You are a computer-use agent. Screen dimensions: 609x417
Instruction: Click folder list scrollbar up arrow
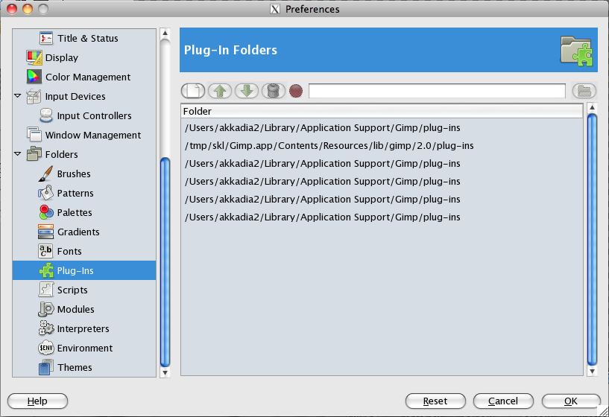click(592, 107)
